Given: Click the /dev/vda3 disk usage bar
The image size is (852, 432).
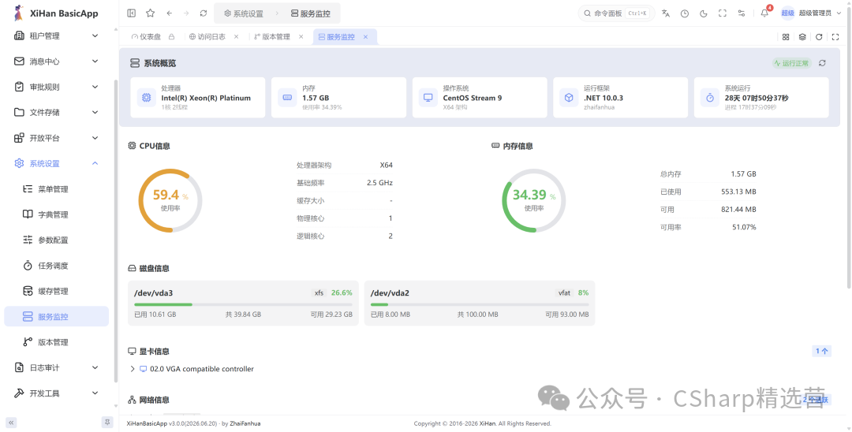Looking at the screenshot, I should coord(244,304).
